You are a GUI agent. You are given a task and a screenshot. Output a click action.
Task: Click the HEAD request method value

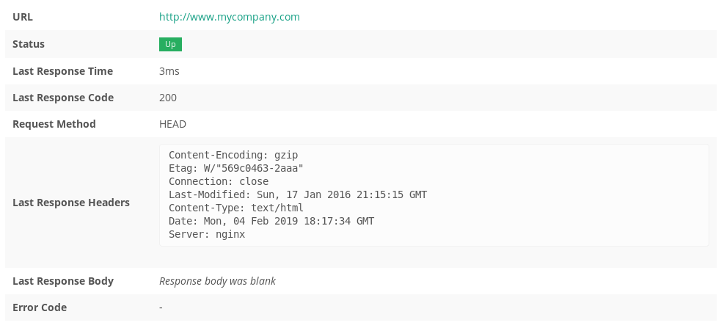[x=172, y=124]
